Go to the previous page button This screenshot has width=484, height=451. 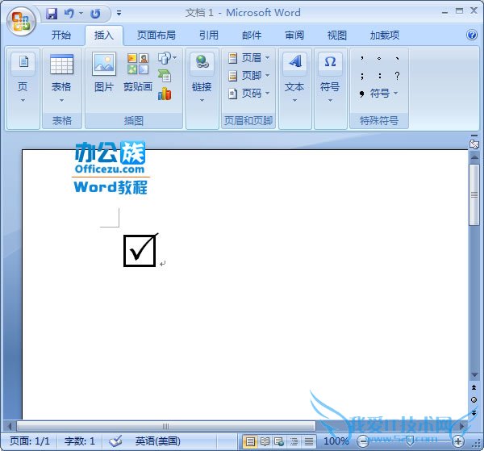[474, 387]
